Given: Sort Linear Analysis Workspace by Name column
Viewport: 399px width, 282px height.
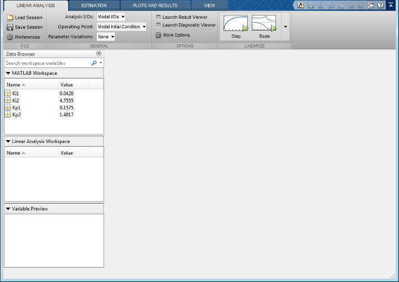Looking at the screenshot, I should pos(31,153).
